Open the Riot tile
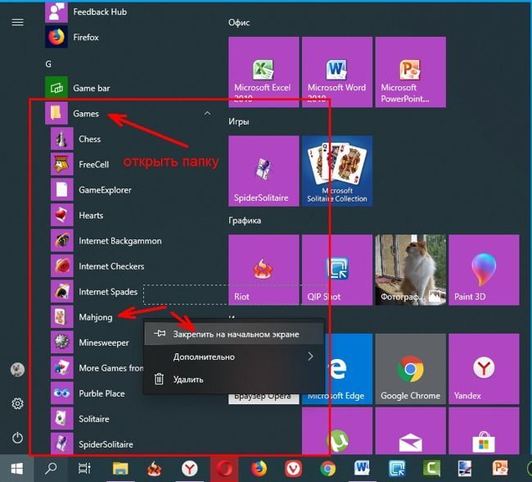 pyautogui.click(x=264, y=270)
